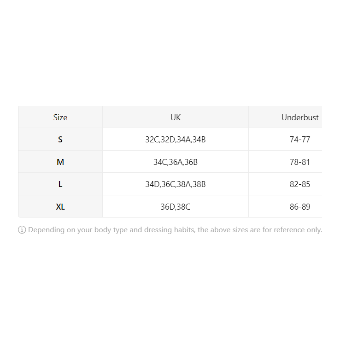
Task: Select the Size column header
Action: [x=60, y=117]
